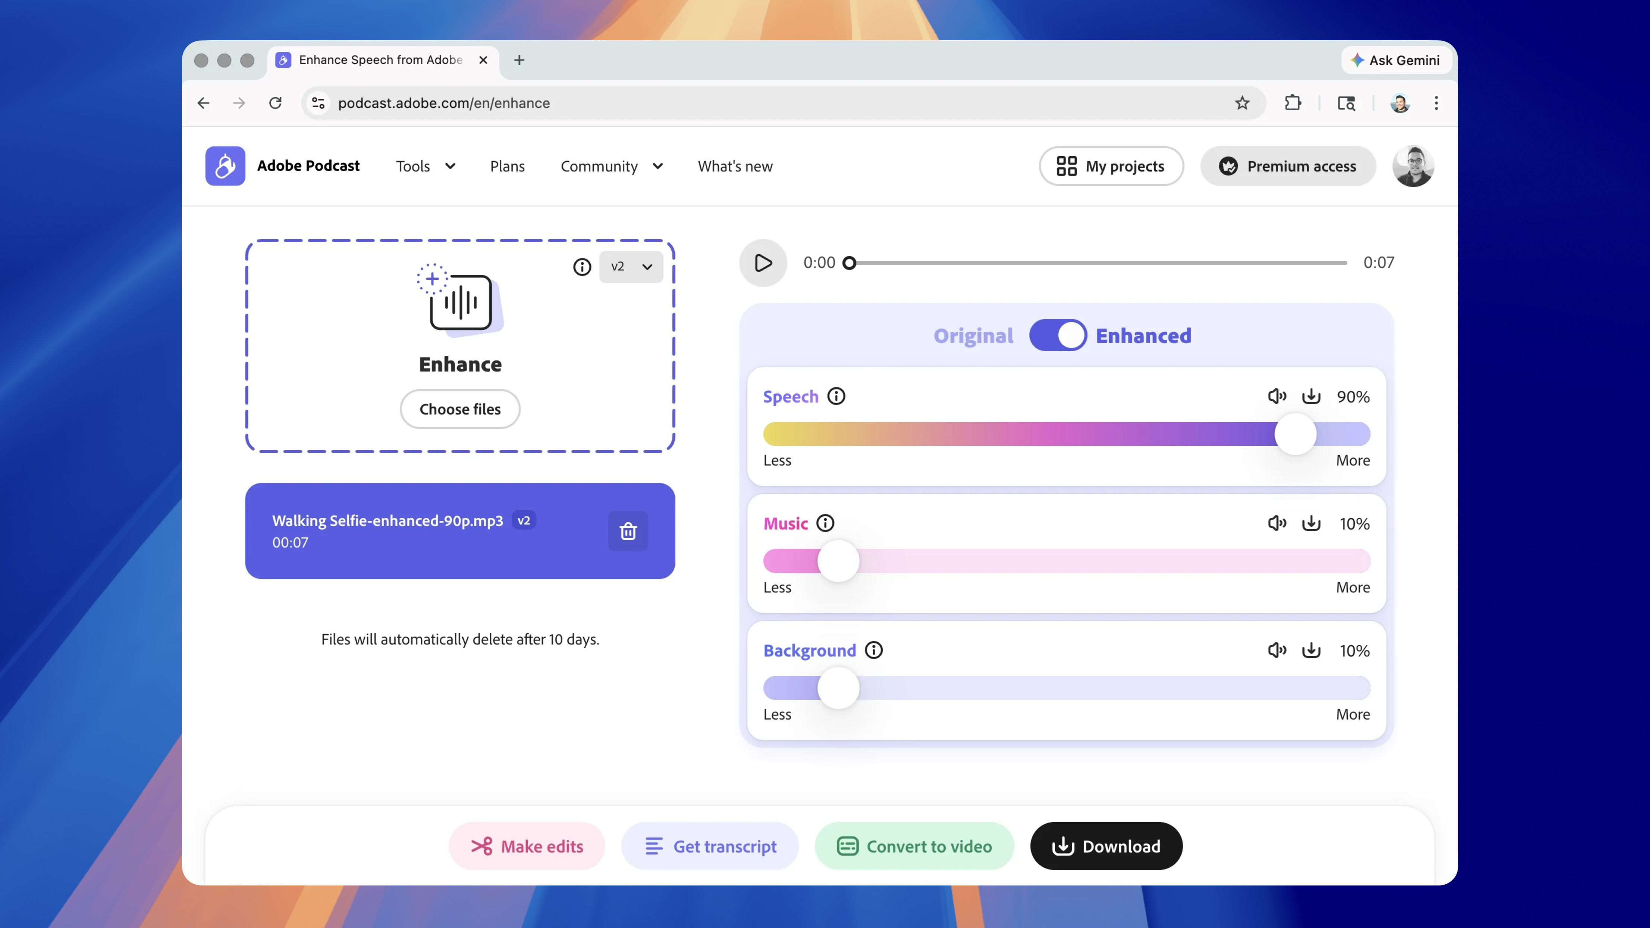Expand the v2 model version dropdown

click(x=631, y=266)
